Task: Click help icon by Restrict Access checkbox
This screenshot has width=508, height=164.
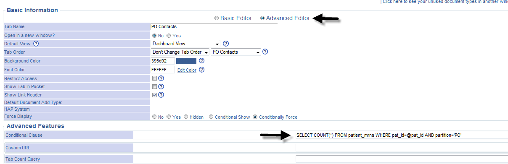Action: tap(161, 78)
